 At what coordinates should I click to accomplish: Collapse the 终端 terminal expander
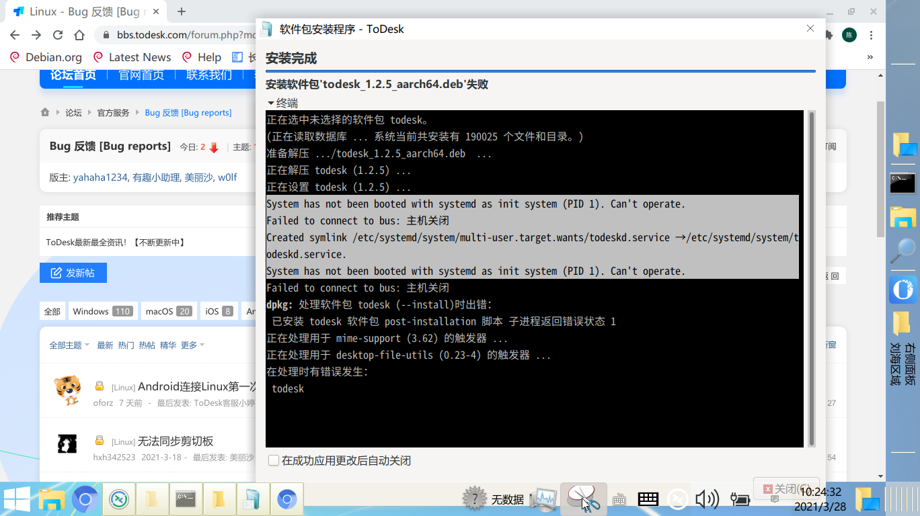[x=282, y=103]
